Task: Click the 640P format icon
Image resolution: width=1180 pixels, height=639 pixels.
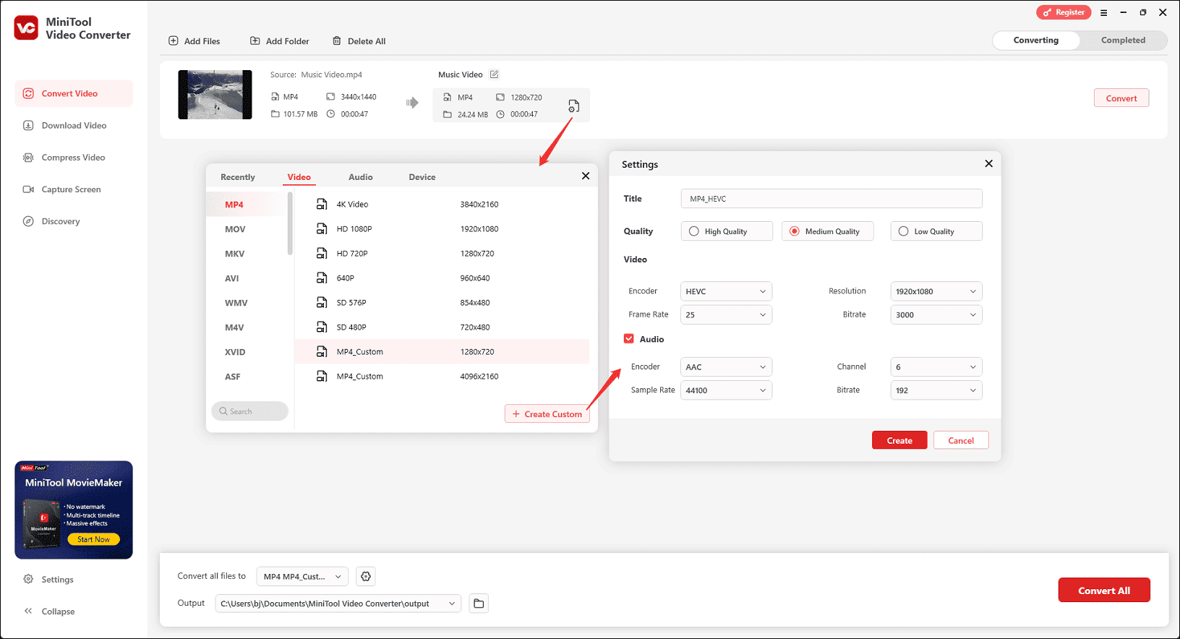Action: (x=322, y=278)
